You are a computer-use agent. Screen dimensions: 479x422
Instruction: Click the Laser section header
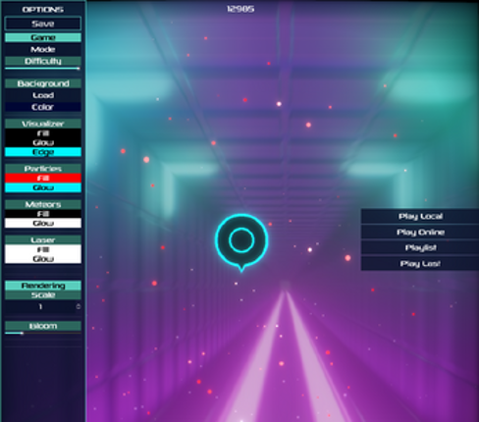[x=43, y=239]
